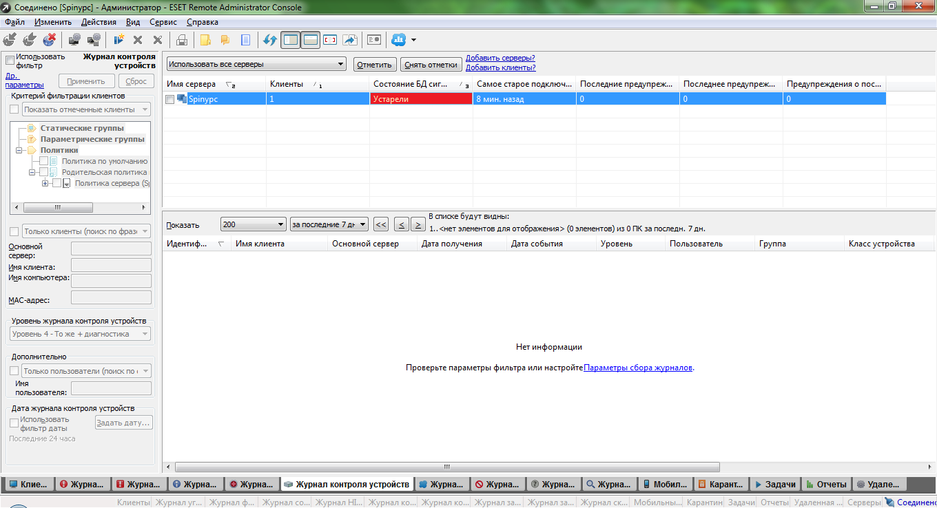
Task: Toggle the top-pane layout toolbar button
Action: coord(311,40)
